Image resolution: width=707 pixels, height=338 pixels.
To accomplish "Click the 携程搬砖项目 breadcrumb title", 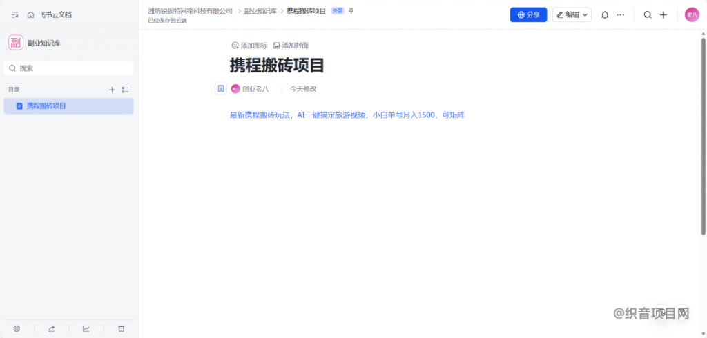I will point(306,11).
